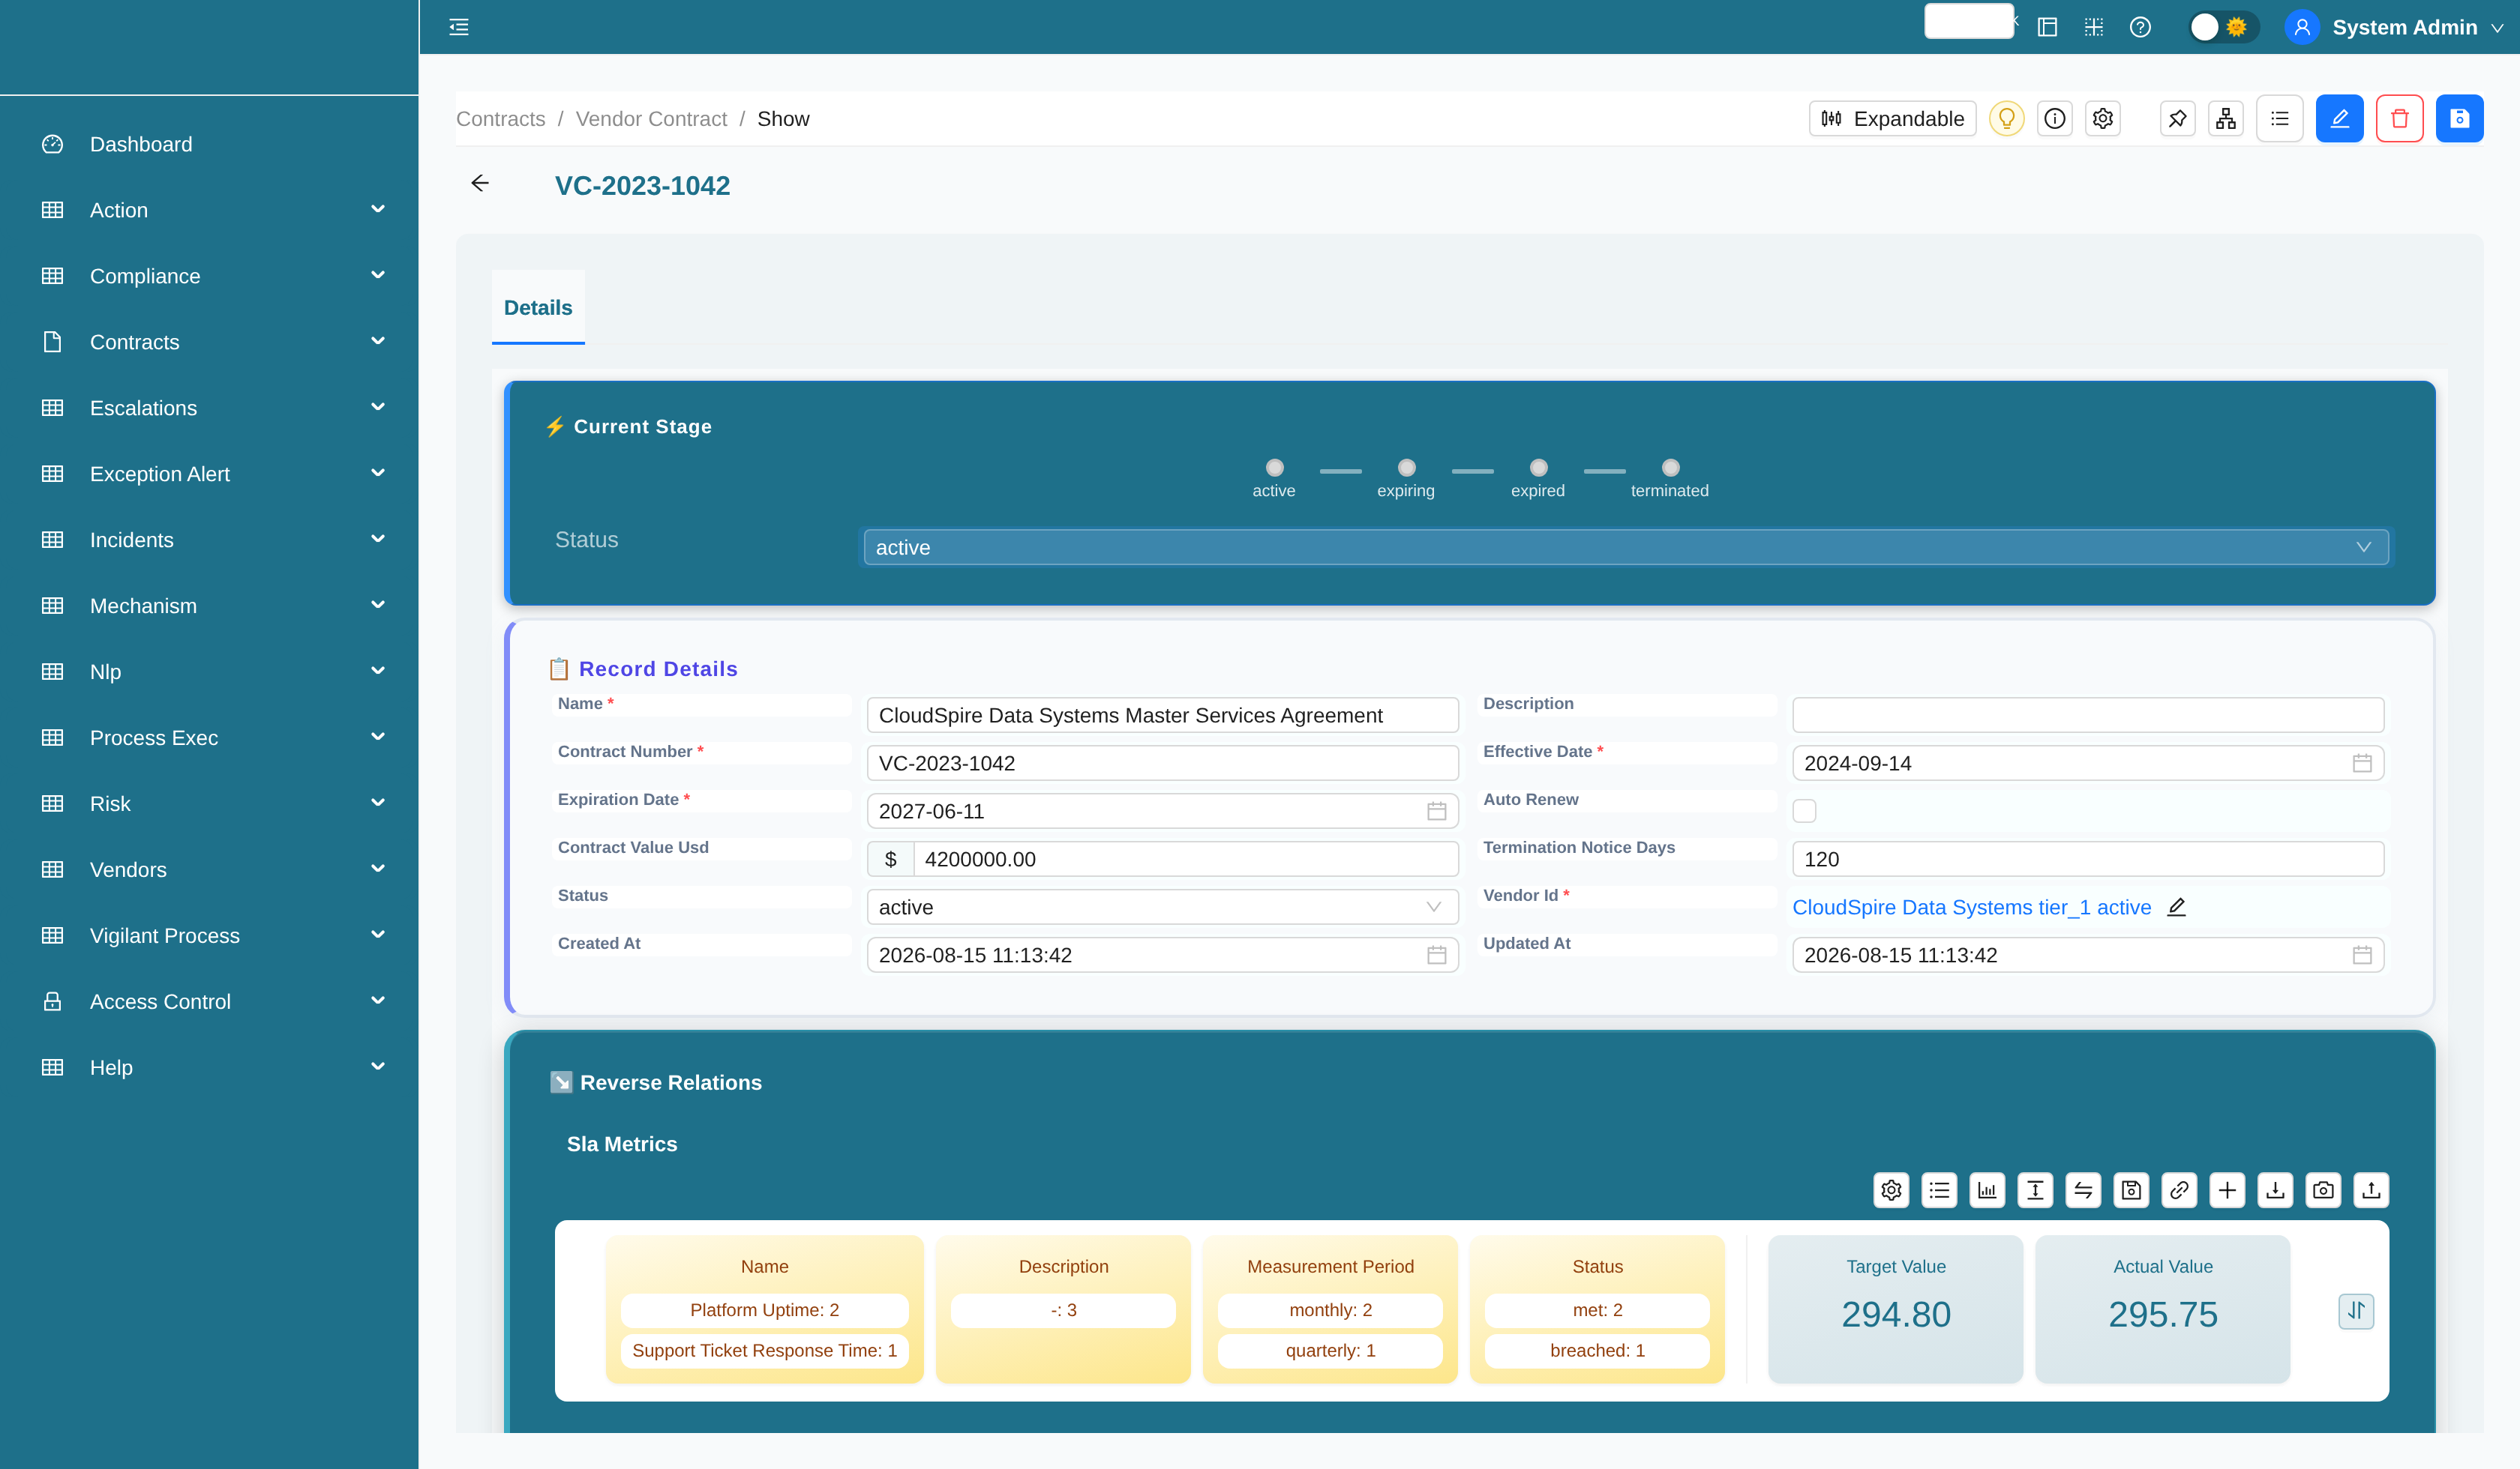Open the record settings gear icon
The width and height of the screenshot is (2520, 1469).
2102,119
